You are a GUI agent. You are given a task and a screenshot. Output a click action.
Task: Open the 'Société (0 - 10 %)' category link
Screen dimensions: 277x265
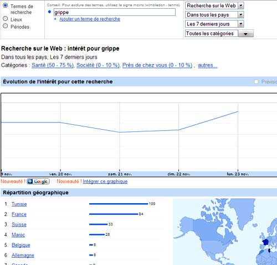(98, 65)
